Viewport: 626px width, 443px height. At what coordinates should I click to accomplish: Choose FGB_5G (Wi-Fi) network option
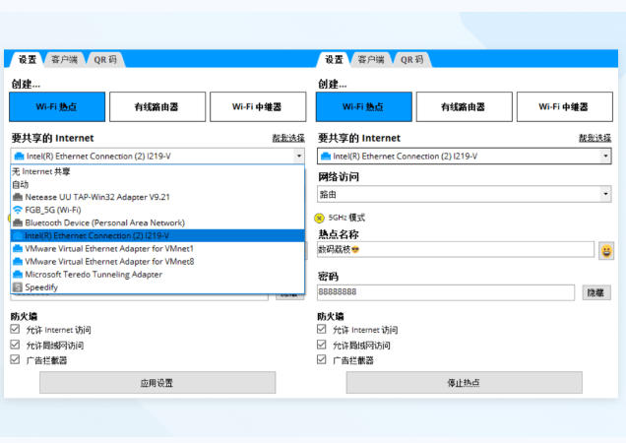pos(157,210)
